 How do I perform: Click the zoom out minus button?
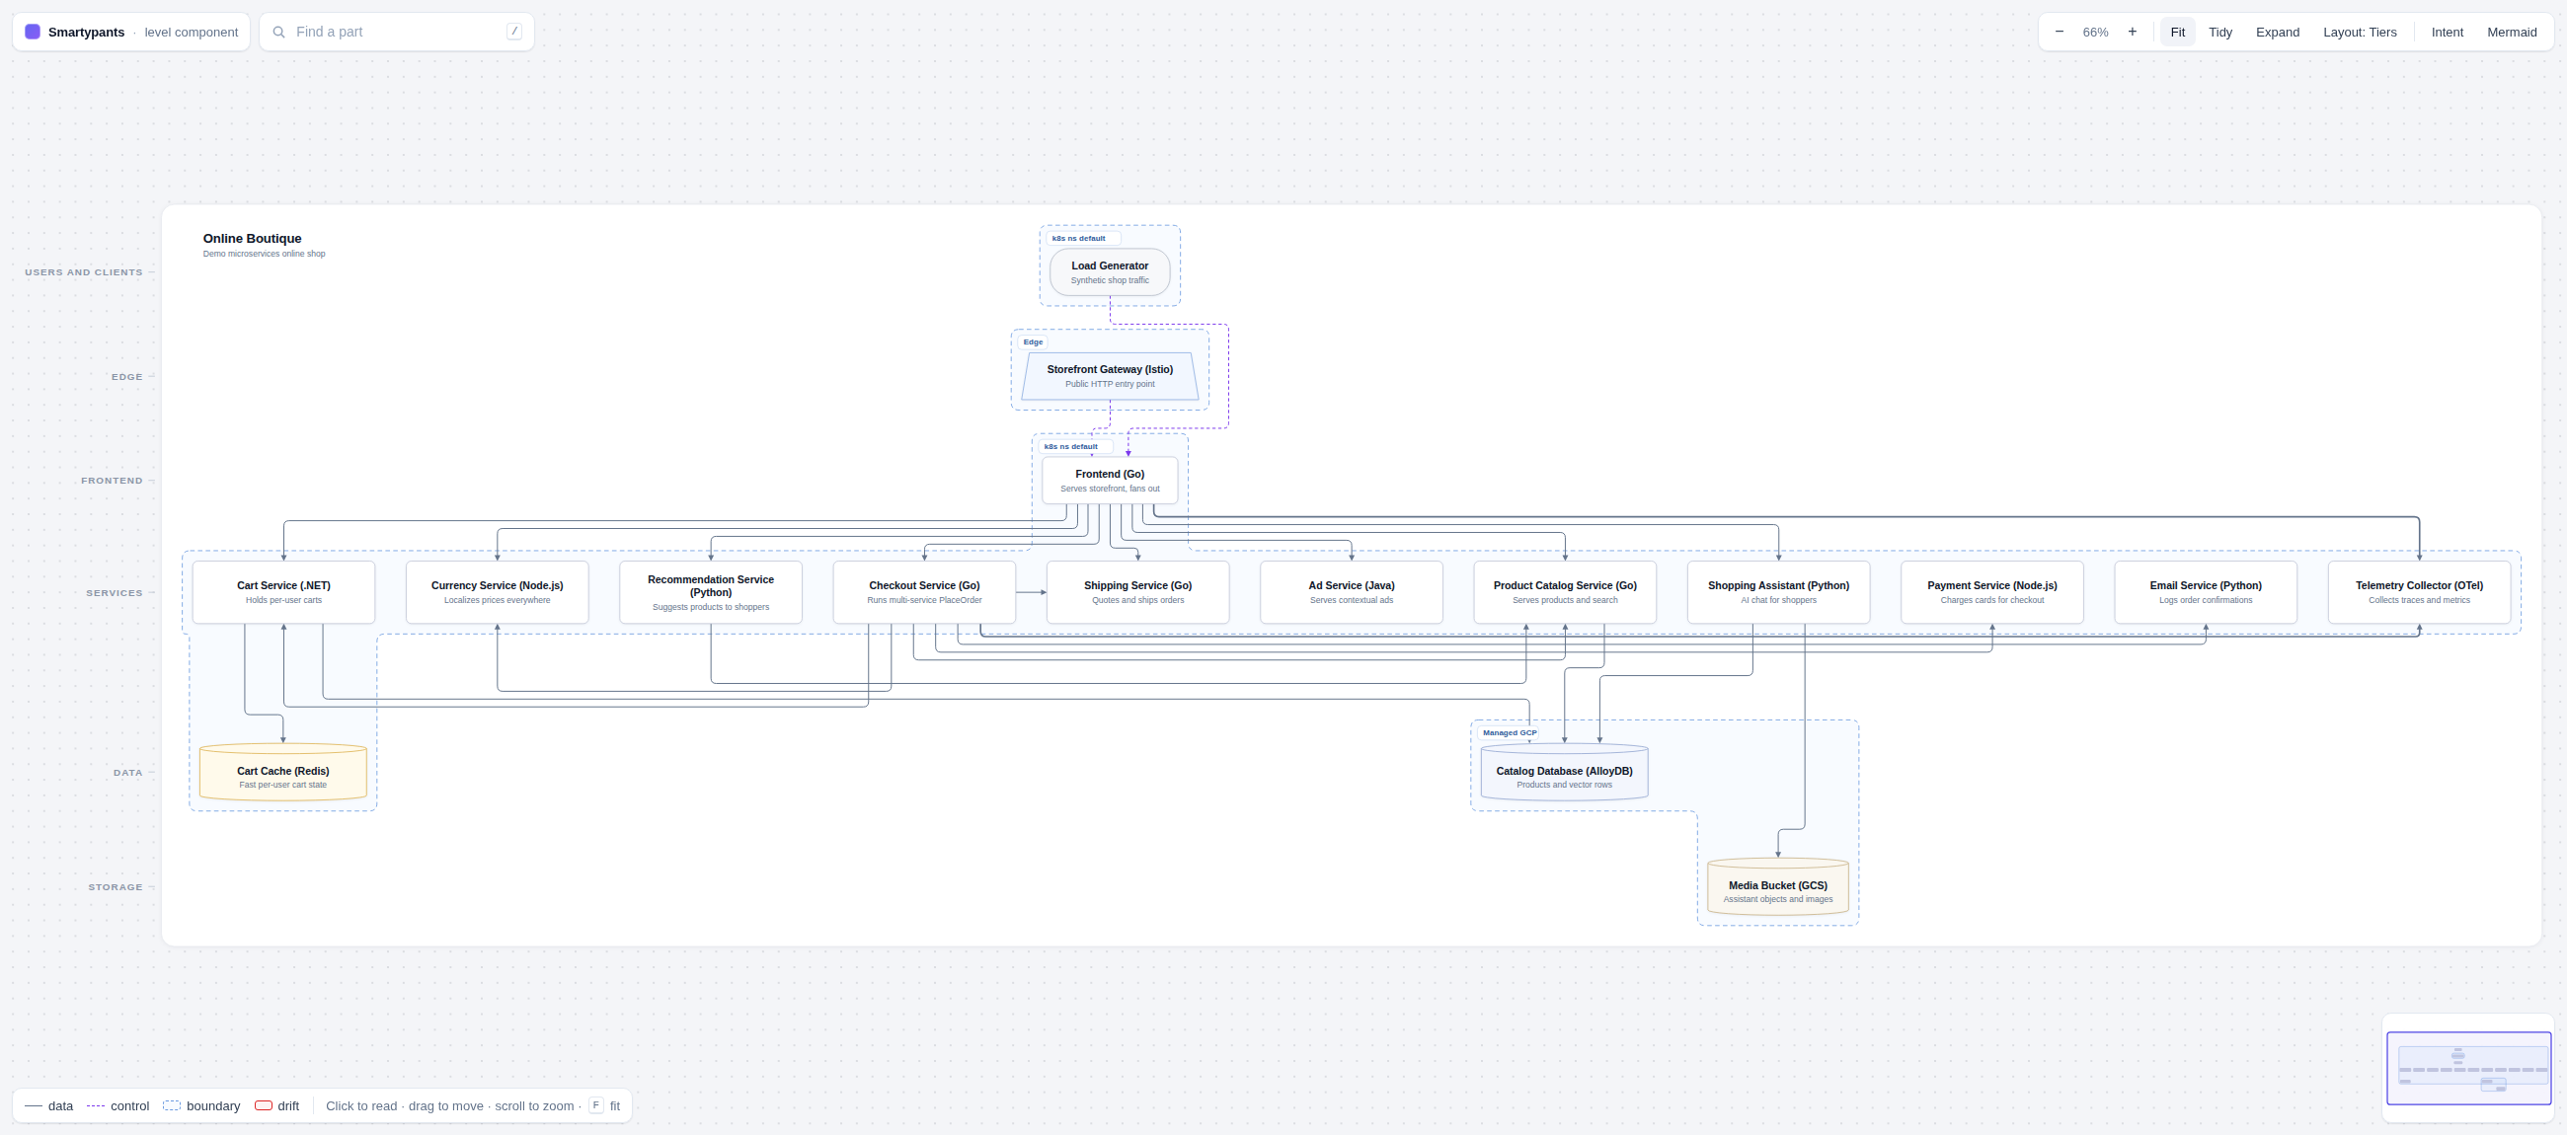[x=2059, y=32]
